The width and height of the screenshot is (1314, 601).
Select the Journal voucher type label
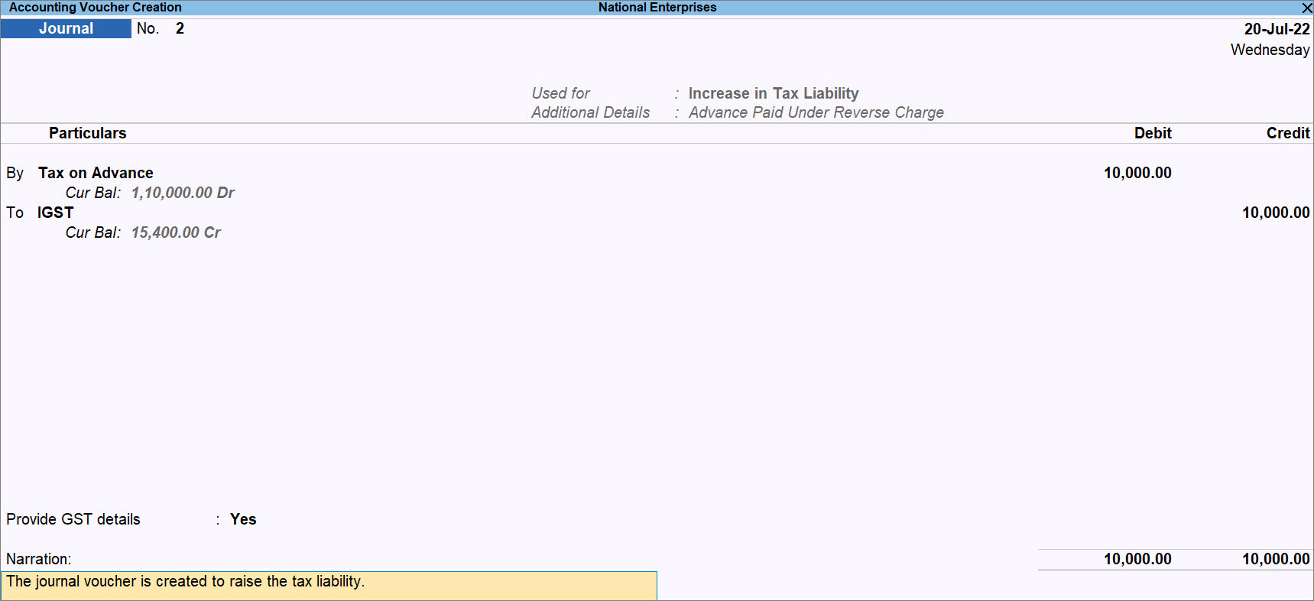[x=67, y=28]
